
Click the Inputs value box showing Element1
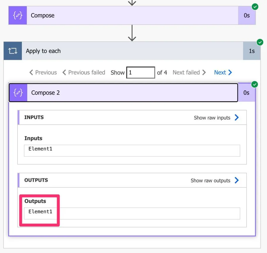[132, 151]
